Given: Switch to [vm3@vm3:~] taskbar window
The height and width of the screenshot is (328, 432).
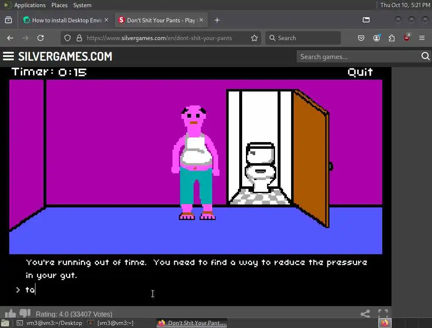Looking at the screenshot, I should coord(111,323).
